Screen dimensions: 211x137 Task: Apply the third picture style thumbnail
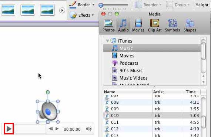pyautogui.click(x=47, y=10)
